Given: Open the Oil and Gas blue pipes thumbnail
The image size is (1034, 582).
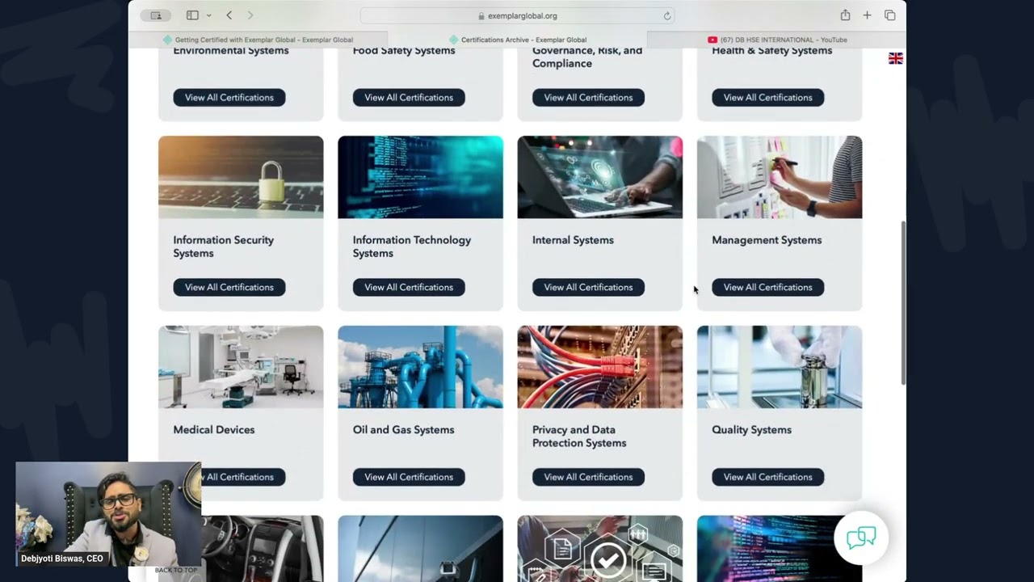Looking at the screenshot, I should (420, 367).
